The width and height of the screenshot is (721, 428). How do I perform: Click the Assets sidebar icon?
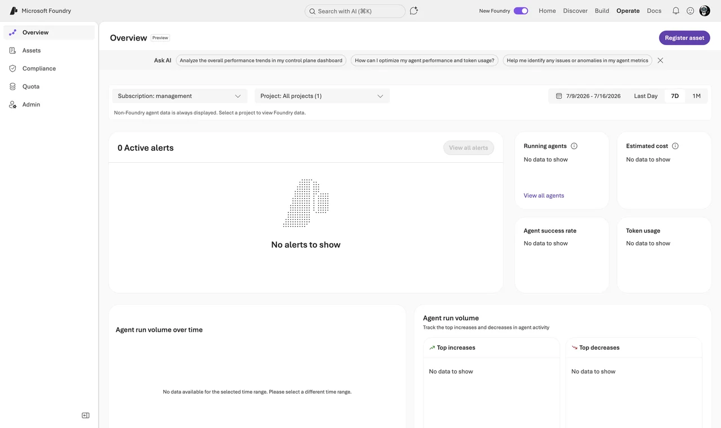(x=12, y=51)
